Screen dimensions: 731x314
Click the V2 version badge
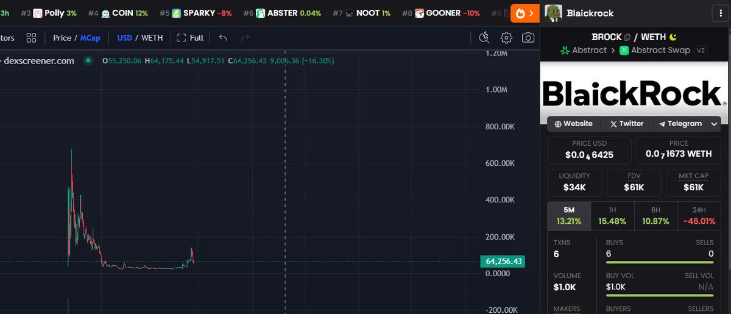(700, 51)
